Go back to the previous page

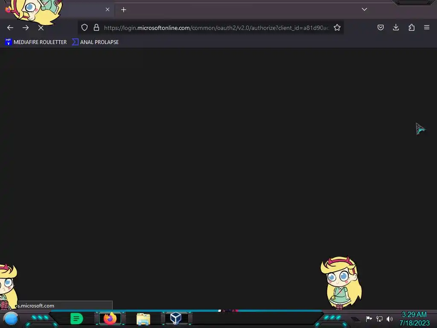coord(10,28)
